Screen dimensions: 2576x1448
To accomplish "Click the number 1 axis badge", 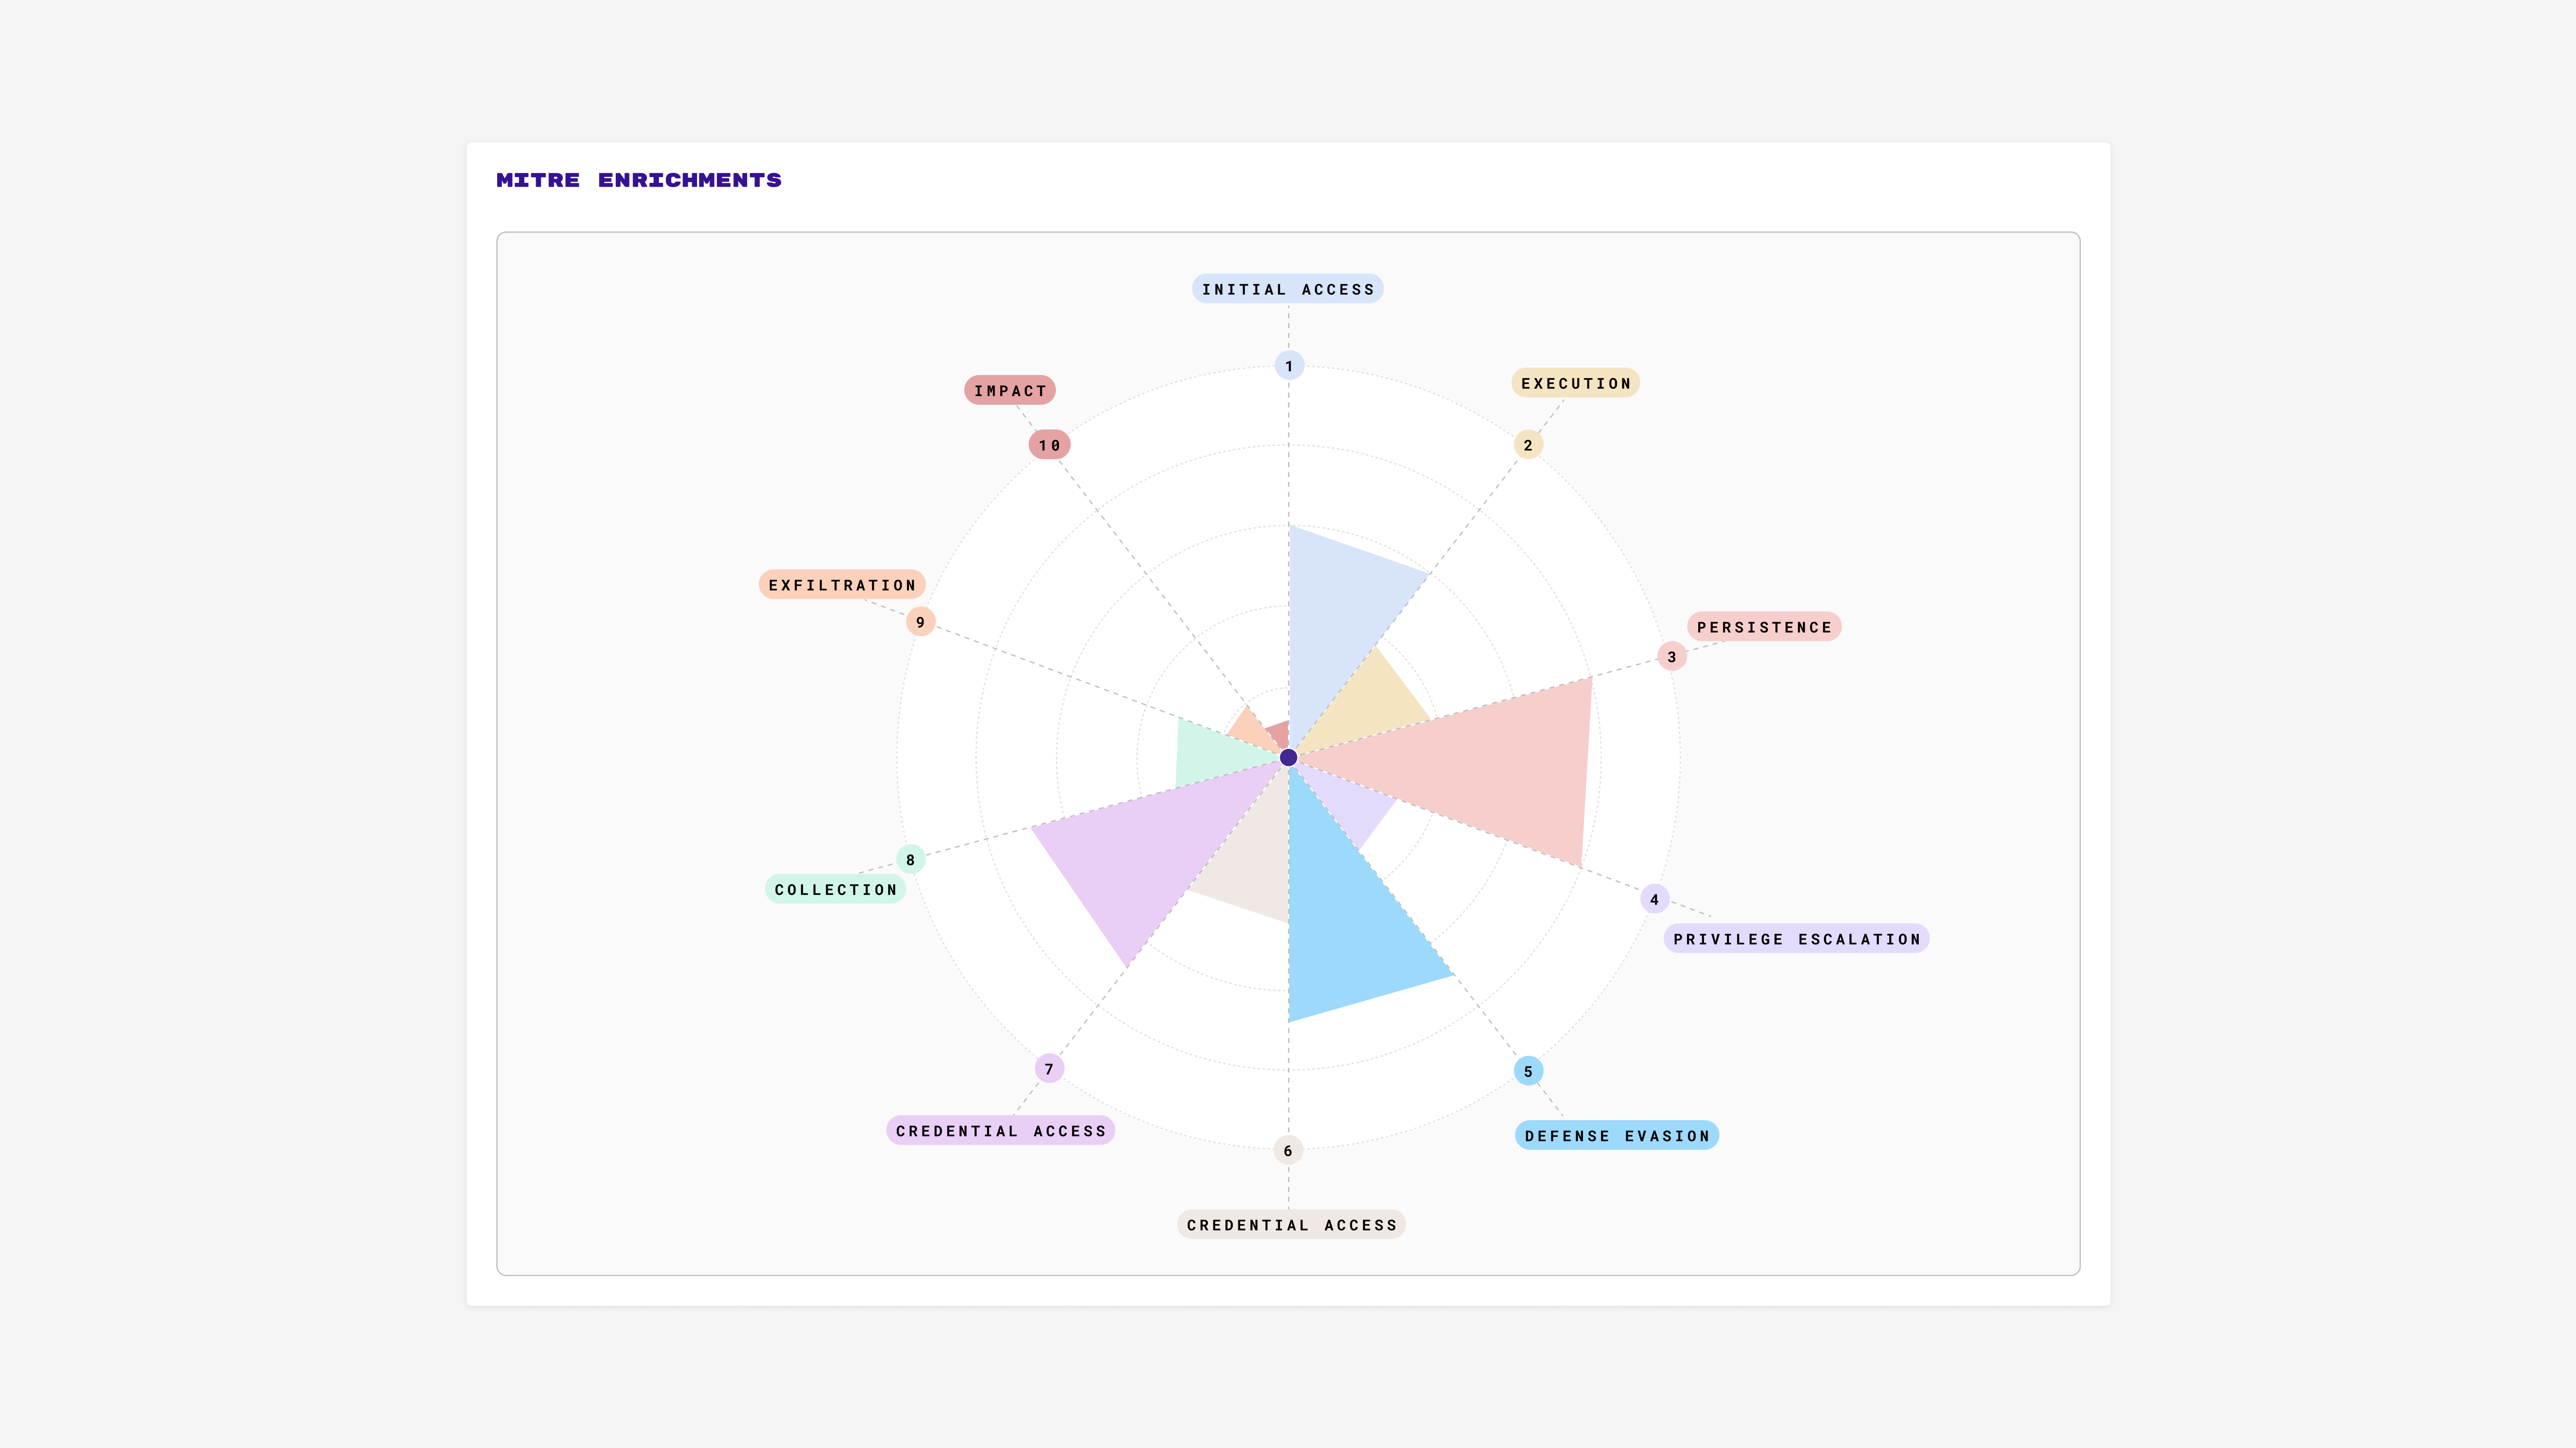I will click(x=1289, y=366).
